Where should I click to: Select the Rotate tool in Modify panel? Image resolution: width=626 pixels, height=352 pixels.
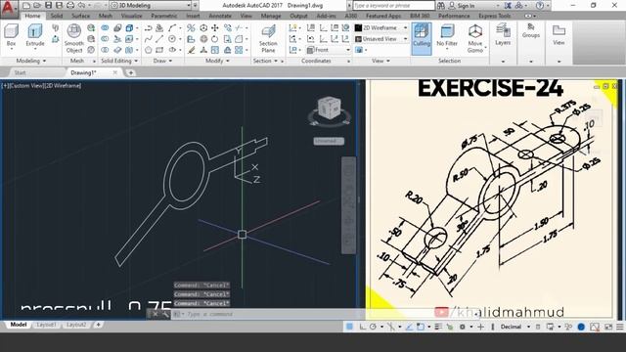coord(215,39)
